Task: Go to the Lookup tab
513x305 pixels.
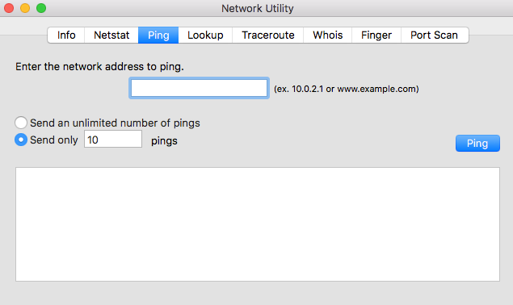Action: tap(205, 35)
